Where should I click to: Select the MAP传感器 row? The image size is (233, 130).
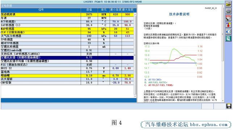(x=67, y=29)
